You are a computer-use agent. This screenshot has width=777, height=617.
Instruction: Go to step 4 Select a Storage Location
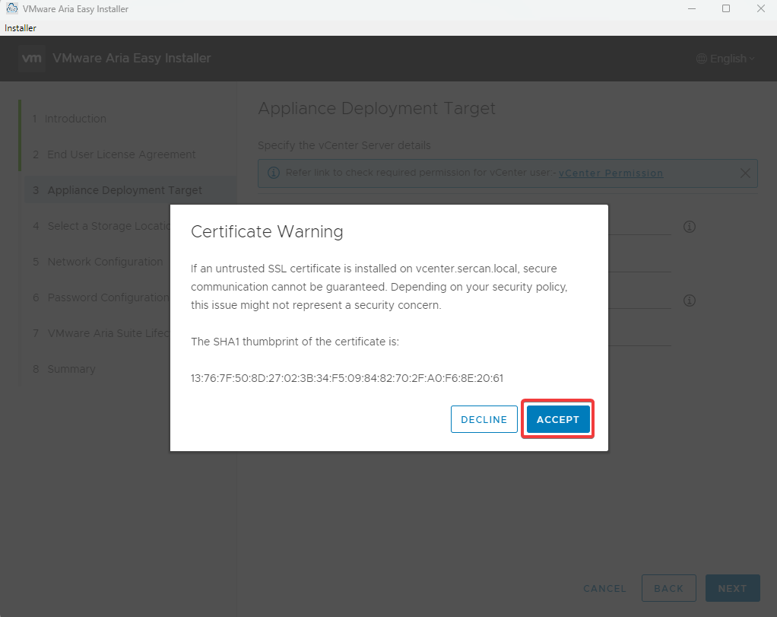coord(102,226)
